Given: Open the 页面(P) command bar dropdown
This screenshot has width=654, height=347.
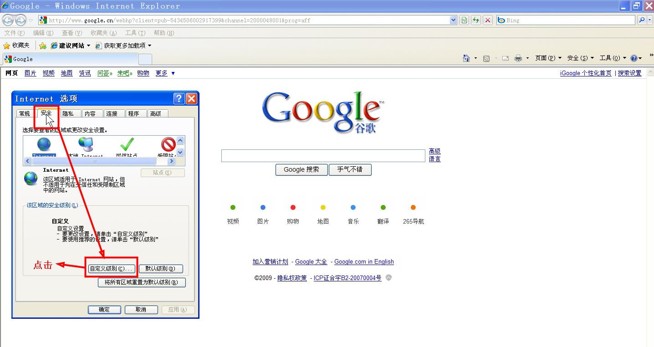Looking at the screenshot, I should tap(548, 58).
